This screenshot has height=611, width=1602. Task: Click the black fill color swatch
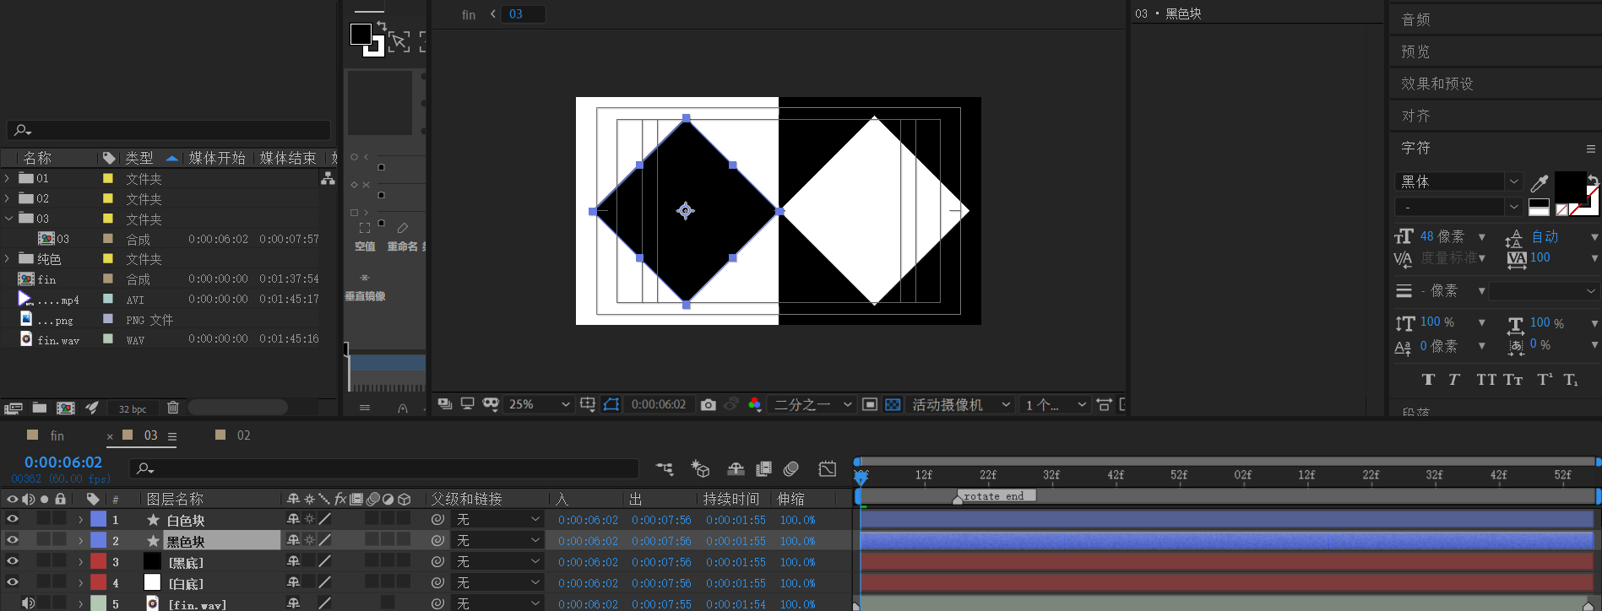pos(1569,186)
